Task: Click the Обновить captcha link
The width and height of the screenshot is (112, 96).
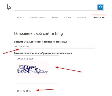Action: (22, 59)
